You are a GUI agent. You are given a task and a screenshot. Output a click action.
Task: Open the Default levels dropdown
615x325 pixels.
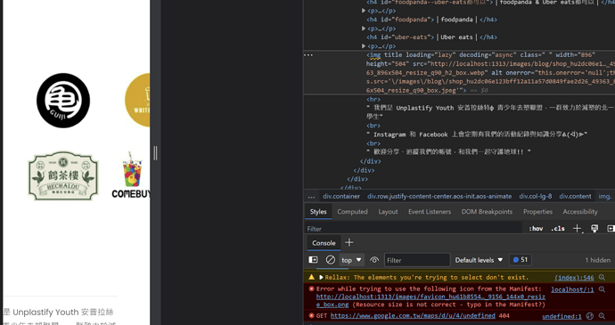pyautogui.click(x=479, y=260)
